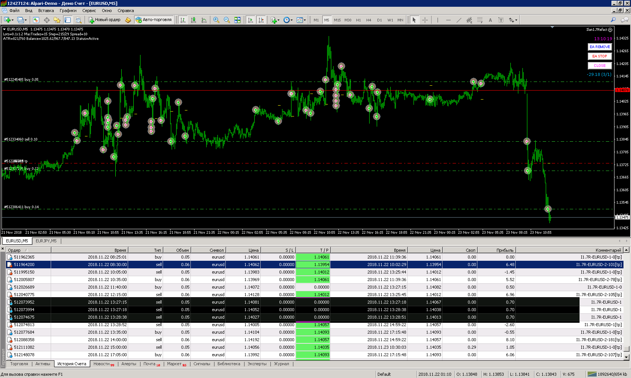The width and height of the screenshot is (631, 378).
Task: Click the search magnifier icon
Action: tap(613, 20)
